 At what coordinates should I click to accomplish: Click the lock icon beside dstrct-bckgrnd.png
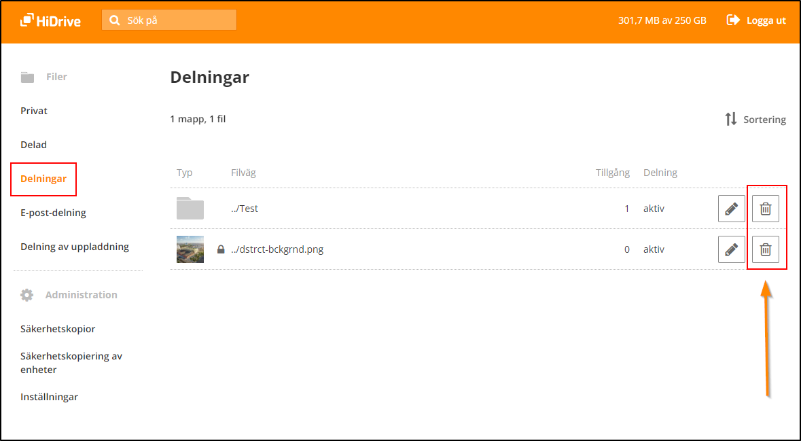pos(221,249)
